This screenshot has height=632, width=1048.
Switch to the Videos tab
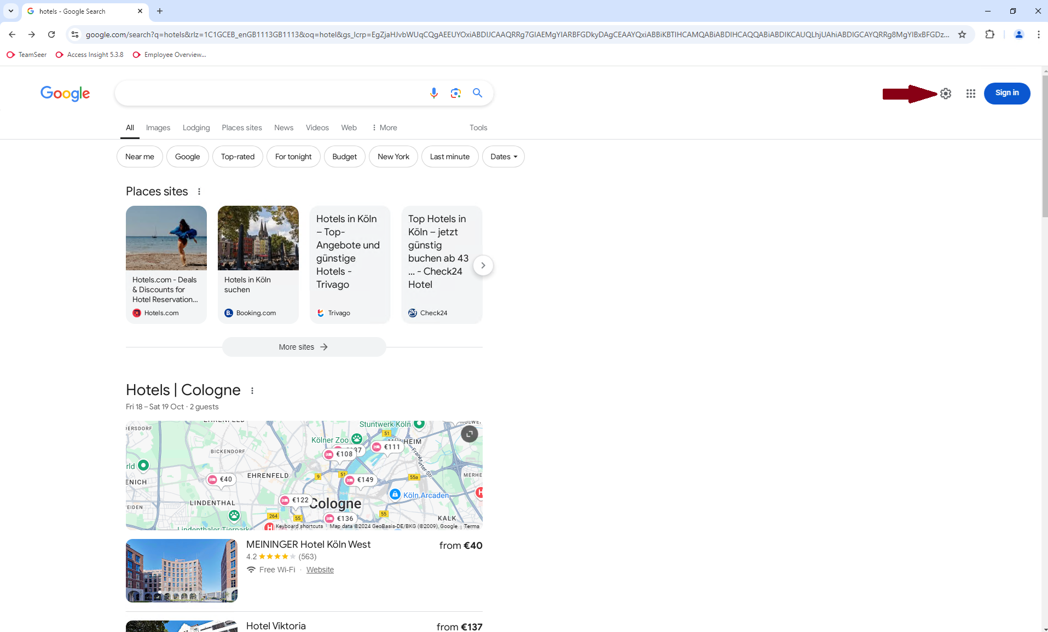pyautogui.click(x=317, y=127)
